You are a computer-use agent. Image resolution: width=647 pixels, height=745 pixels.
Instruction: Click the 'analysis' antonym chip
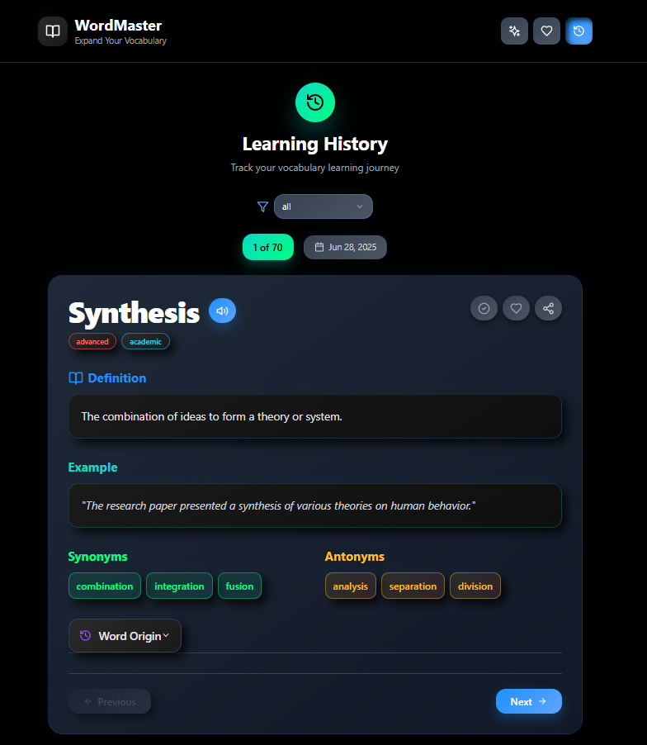pos(350,586)
